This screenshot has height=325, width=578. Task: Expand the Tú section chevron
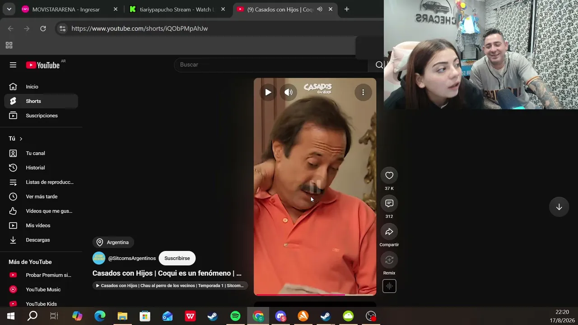coord(21,139)
